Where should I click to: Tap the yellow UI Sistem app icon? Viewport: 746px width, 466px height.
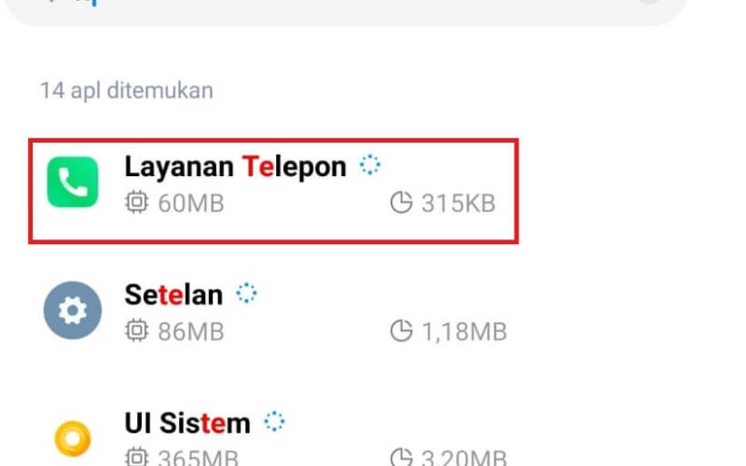(73, 438)
